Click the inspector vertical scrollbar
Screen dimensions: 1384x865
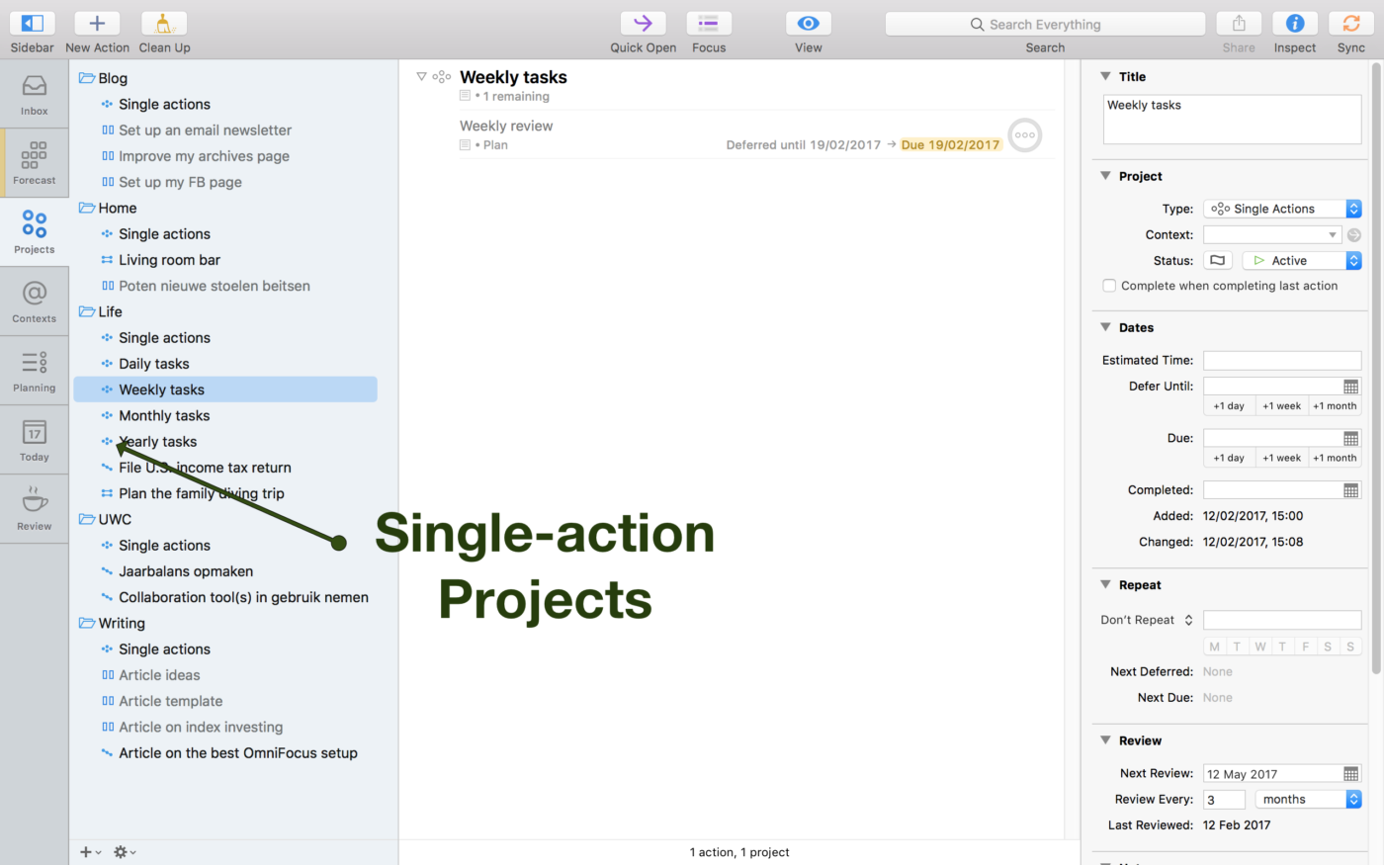1375,371
